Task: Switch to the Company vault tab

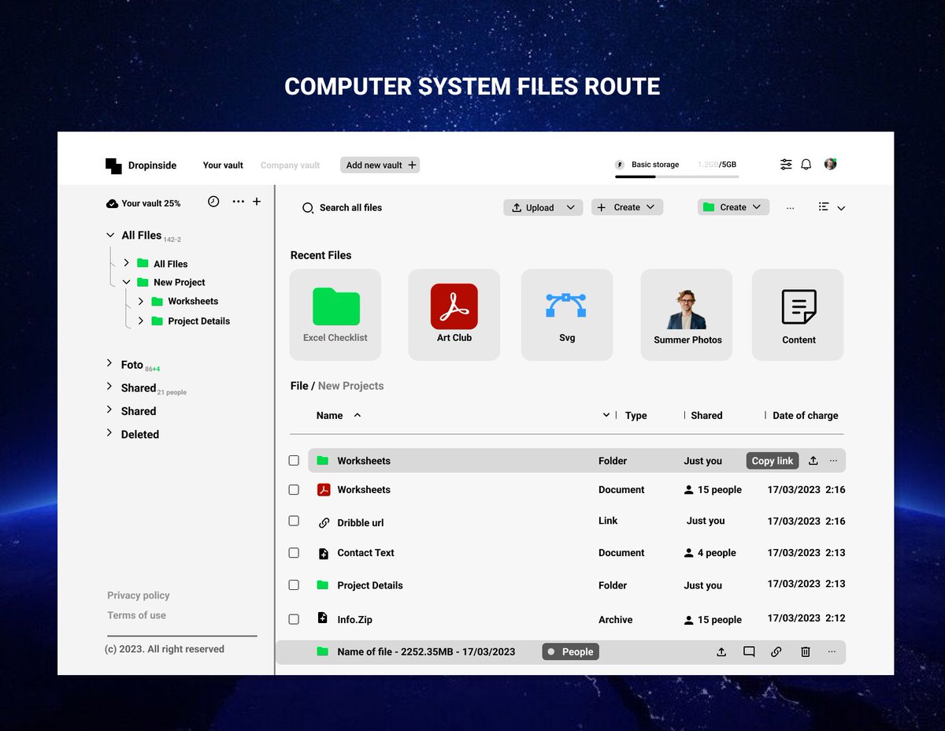Action: click(x=290, y=165)
